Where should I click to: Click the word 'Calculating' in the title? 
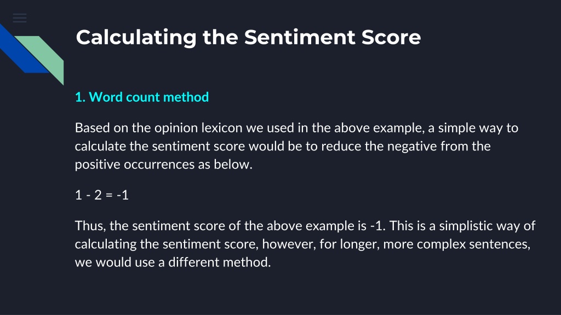click(136, 38)
